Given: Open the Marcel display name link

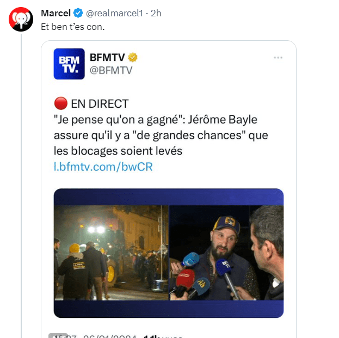Looking at the screenshot, I should tap(56, 13).
